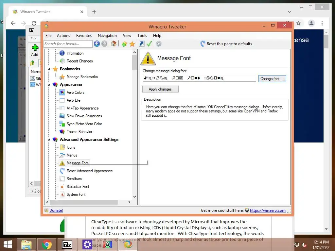Click the Information tree icon

[x=62, y=53]
